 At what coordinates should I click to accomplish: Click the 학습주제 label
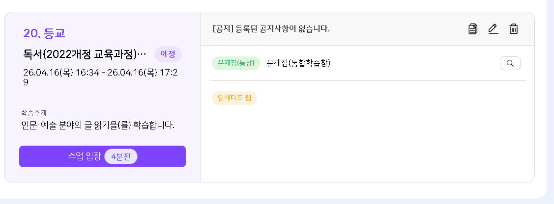click(34, 113)
